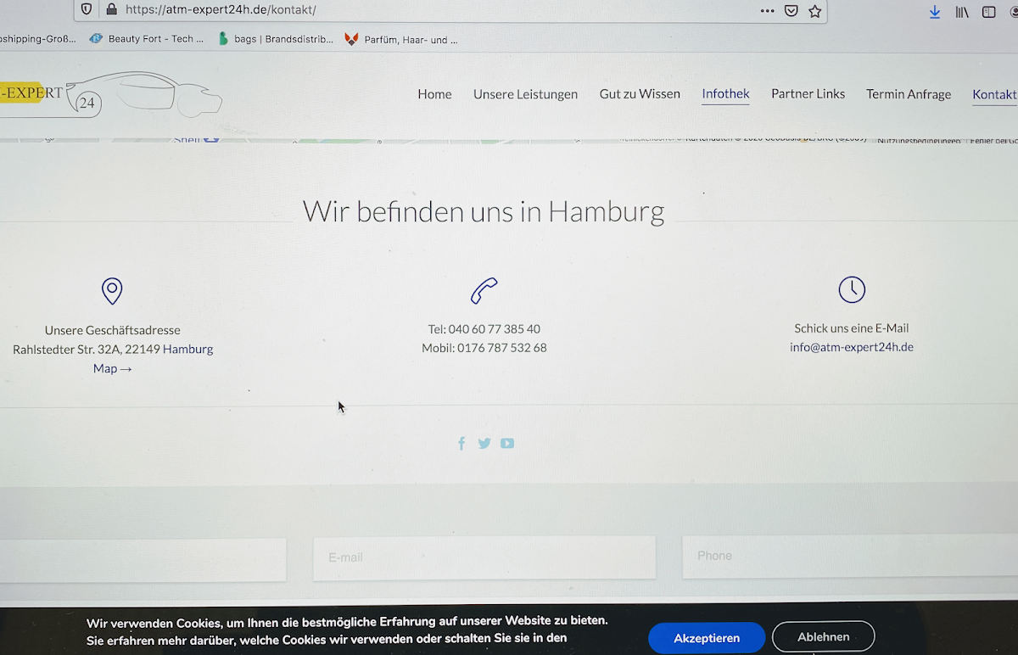Bookmark this page with the star icon
This screenshot has width=1018, height=655.
tap(814, 11)
